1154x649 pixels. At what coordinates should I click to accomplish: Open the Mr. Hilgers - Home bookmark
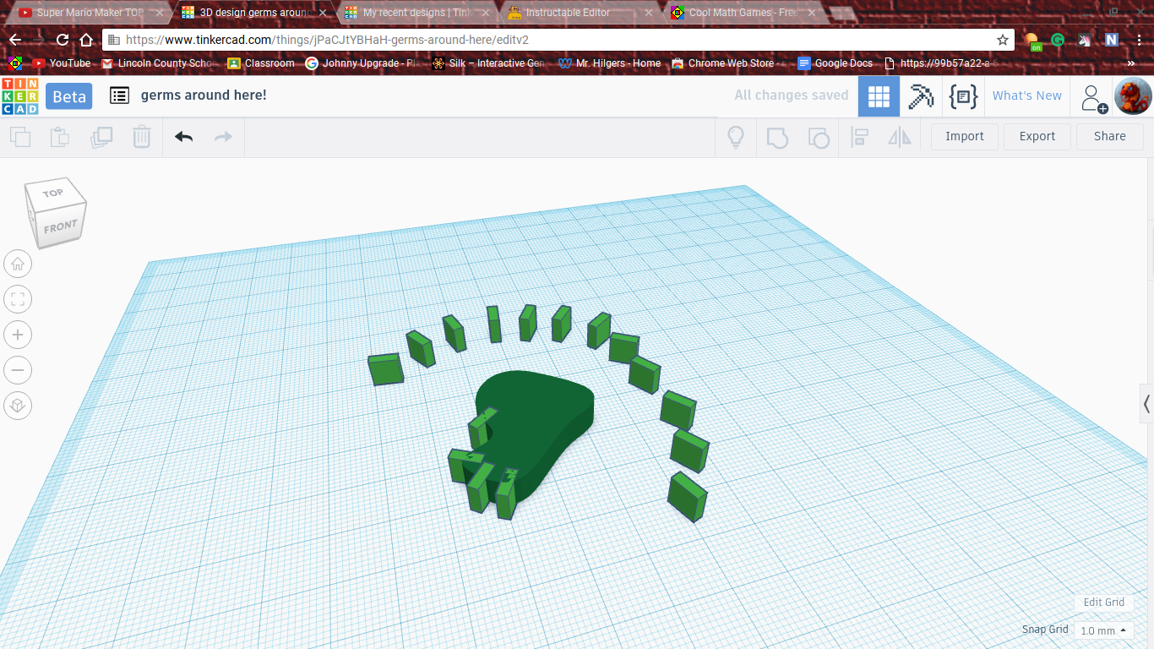pos(610,63)
